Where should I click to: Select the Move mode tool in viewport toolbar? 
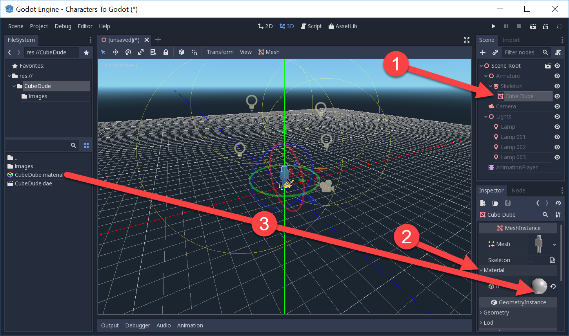coord(116,52)
